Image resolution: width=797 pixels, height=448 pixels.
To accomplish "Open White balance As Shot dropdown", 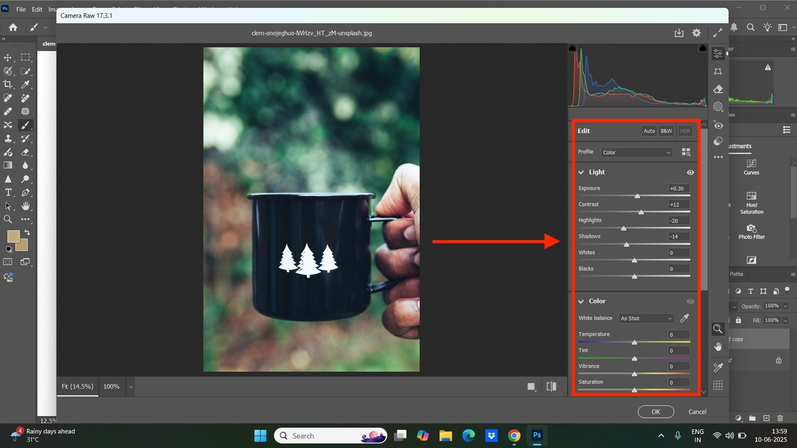I will [646, 318].
